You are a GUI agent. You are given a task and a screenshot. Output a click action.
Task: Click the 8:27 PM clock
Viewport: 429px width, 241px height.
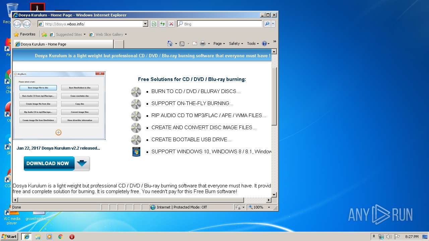[412, 237]
